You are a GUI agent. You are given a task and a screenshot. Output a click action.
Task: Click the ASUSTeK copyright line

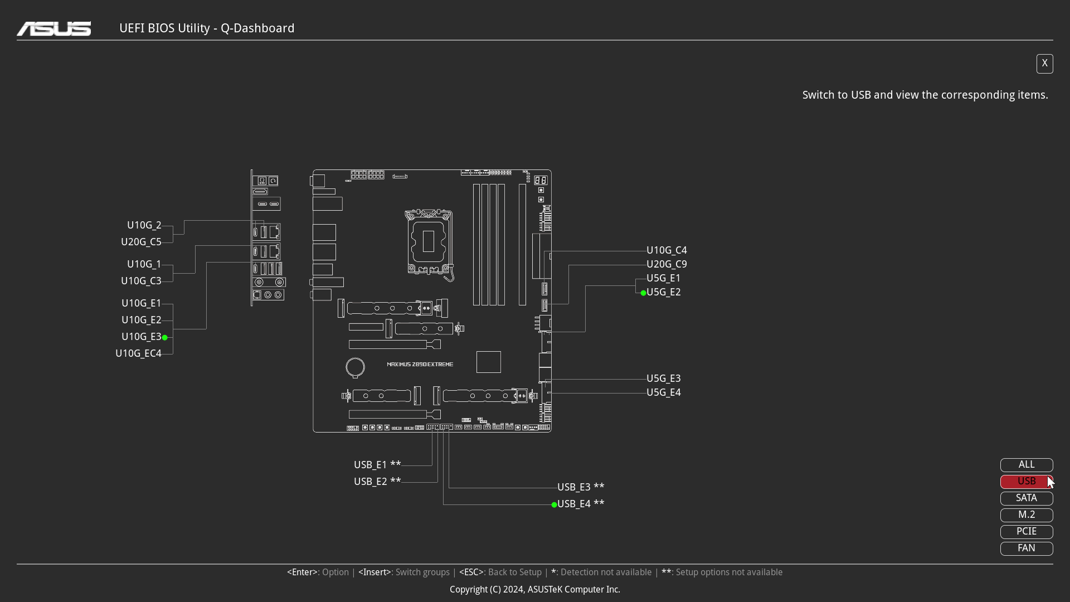535,590
